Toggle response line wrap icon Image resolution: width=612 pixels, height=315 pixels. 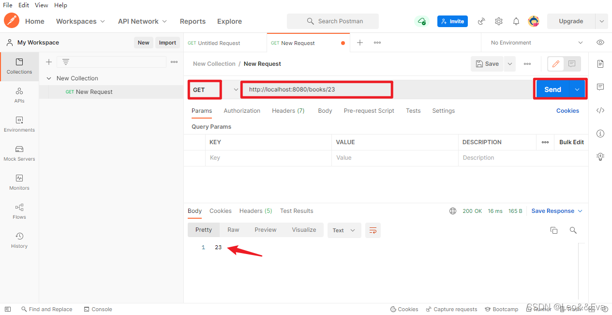(373, 230)
